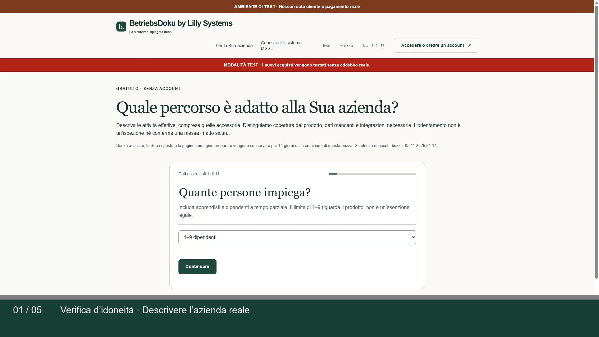
Task: Click the questionnaire progress bar
Action: 372,174
